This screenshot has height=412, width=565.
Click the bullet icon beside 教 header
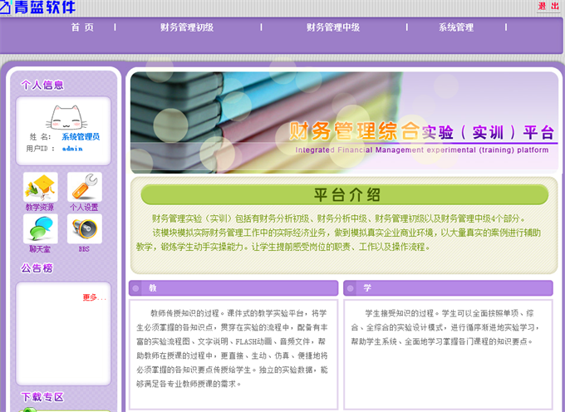[x=139, y=288]
